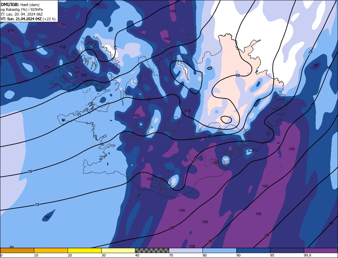Click the legend tick label '0'
This screenshot has width=338, height=258.
[1, 255]
